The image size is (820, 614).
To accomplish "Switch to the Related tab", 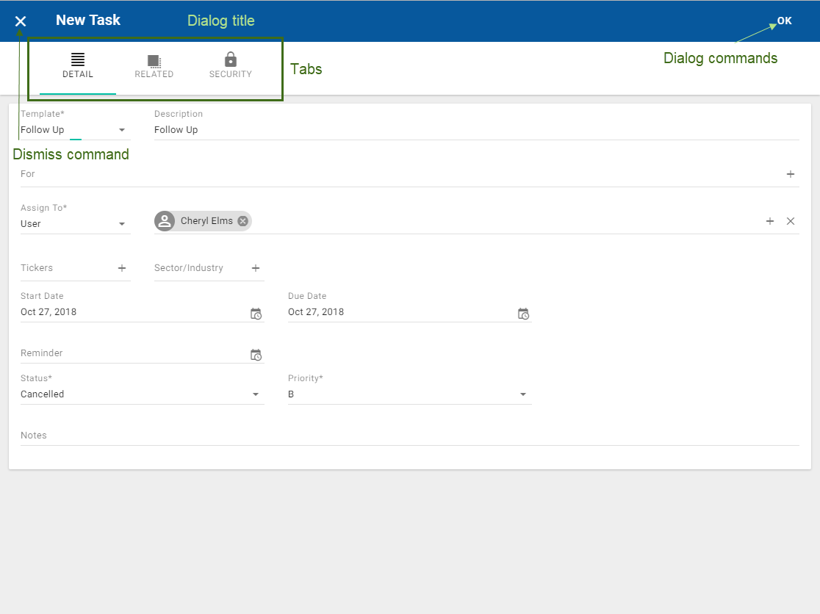I will [154, 66].
